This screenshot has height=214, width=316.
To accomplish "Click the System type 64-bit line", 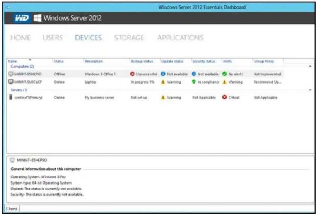I will pyautogui.click(x=41, y=183).
